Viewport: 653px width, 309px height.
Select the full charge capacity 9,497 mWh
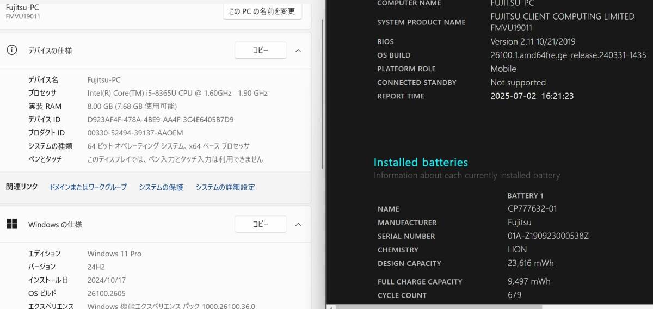[529, 281]
